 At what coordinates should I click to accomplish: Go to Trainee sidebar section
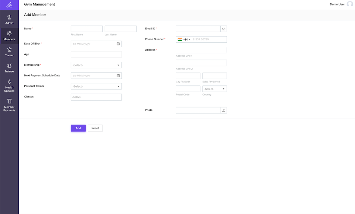(9, 68)
